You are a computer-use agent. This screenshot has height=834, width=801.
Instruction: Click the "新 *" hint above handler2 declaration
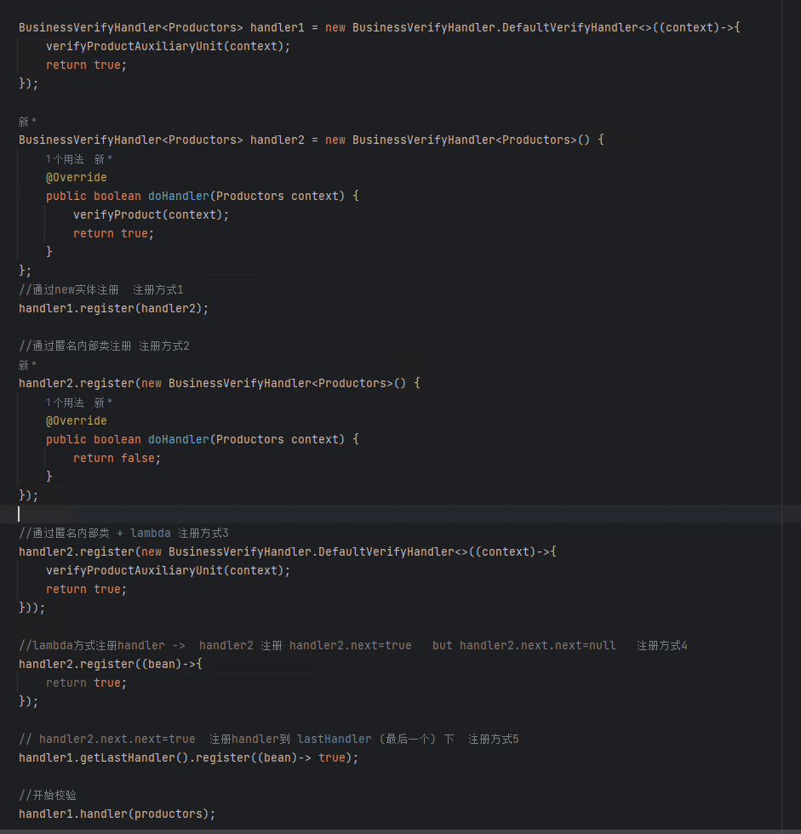pos(27,122)
